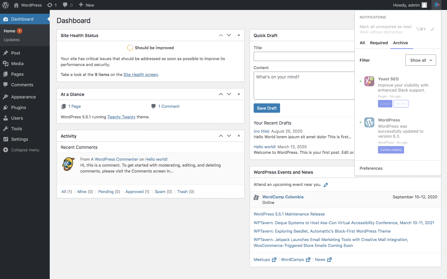Click into the Quick Draft Title field
Image resolution: width=447 pixels, height=279 pixels.
[x=304, y=56]
